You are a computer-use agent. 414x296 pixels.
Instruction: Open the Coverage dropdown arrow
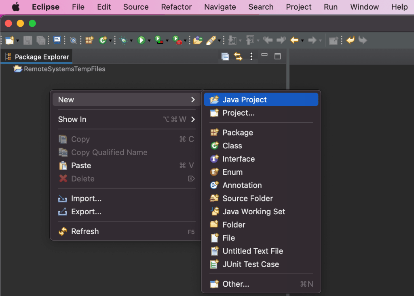[x=167, y=41]
